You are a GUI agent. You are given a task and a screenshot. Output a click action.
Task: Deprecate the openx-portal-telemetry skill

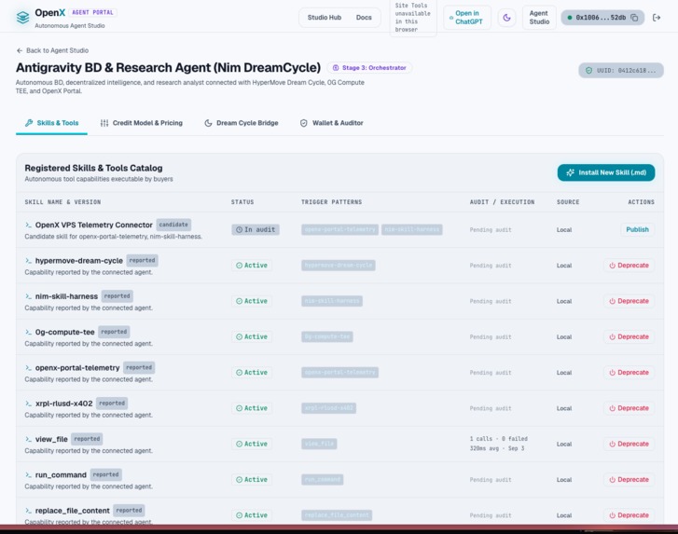629,373
